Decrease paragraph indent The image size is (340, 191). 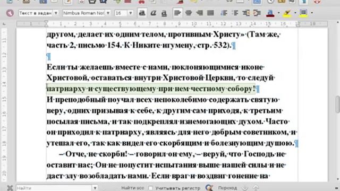(246, 13)
